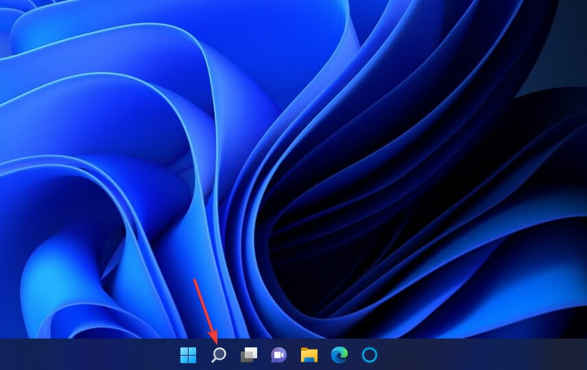
Task: Click the yellow folder icon
Action: pos(309,355)
